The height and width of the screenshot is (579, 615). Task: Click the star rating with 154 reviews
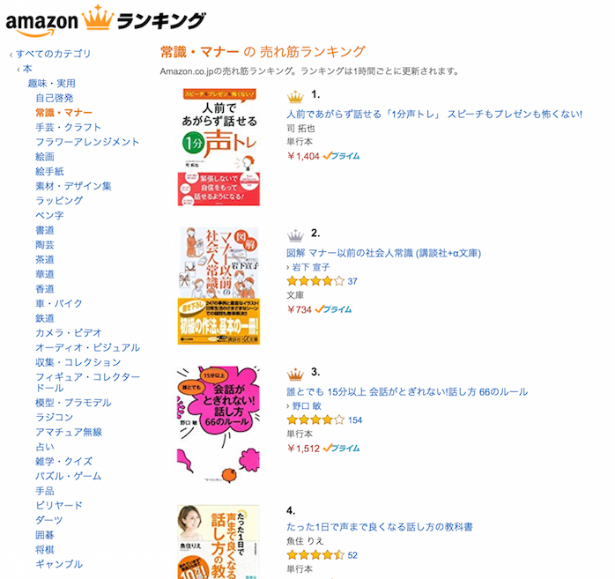315,420
